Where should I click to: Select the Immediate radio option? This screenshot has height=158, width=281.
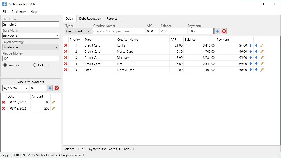(x=5, y=65)
